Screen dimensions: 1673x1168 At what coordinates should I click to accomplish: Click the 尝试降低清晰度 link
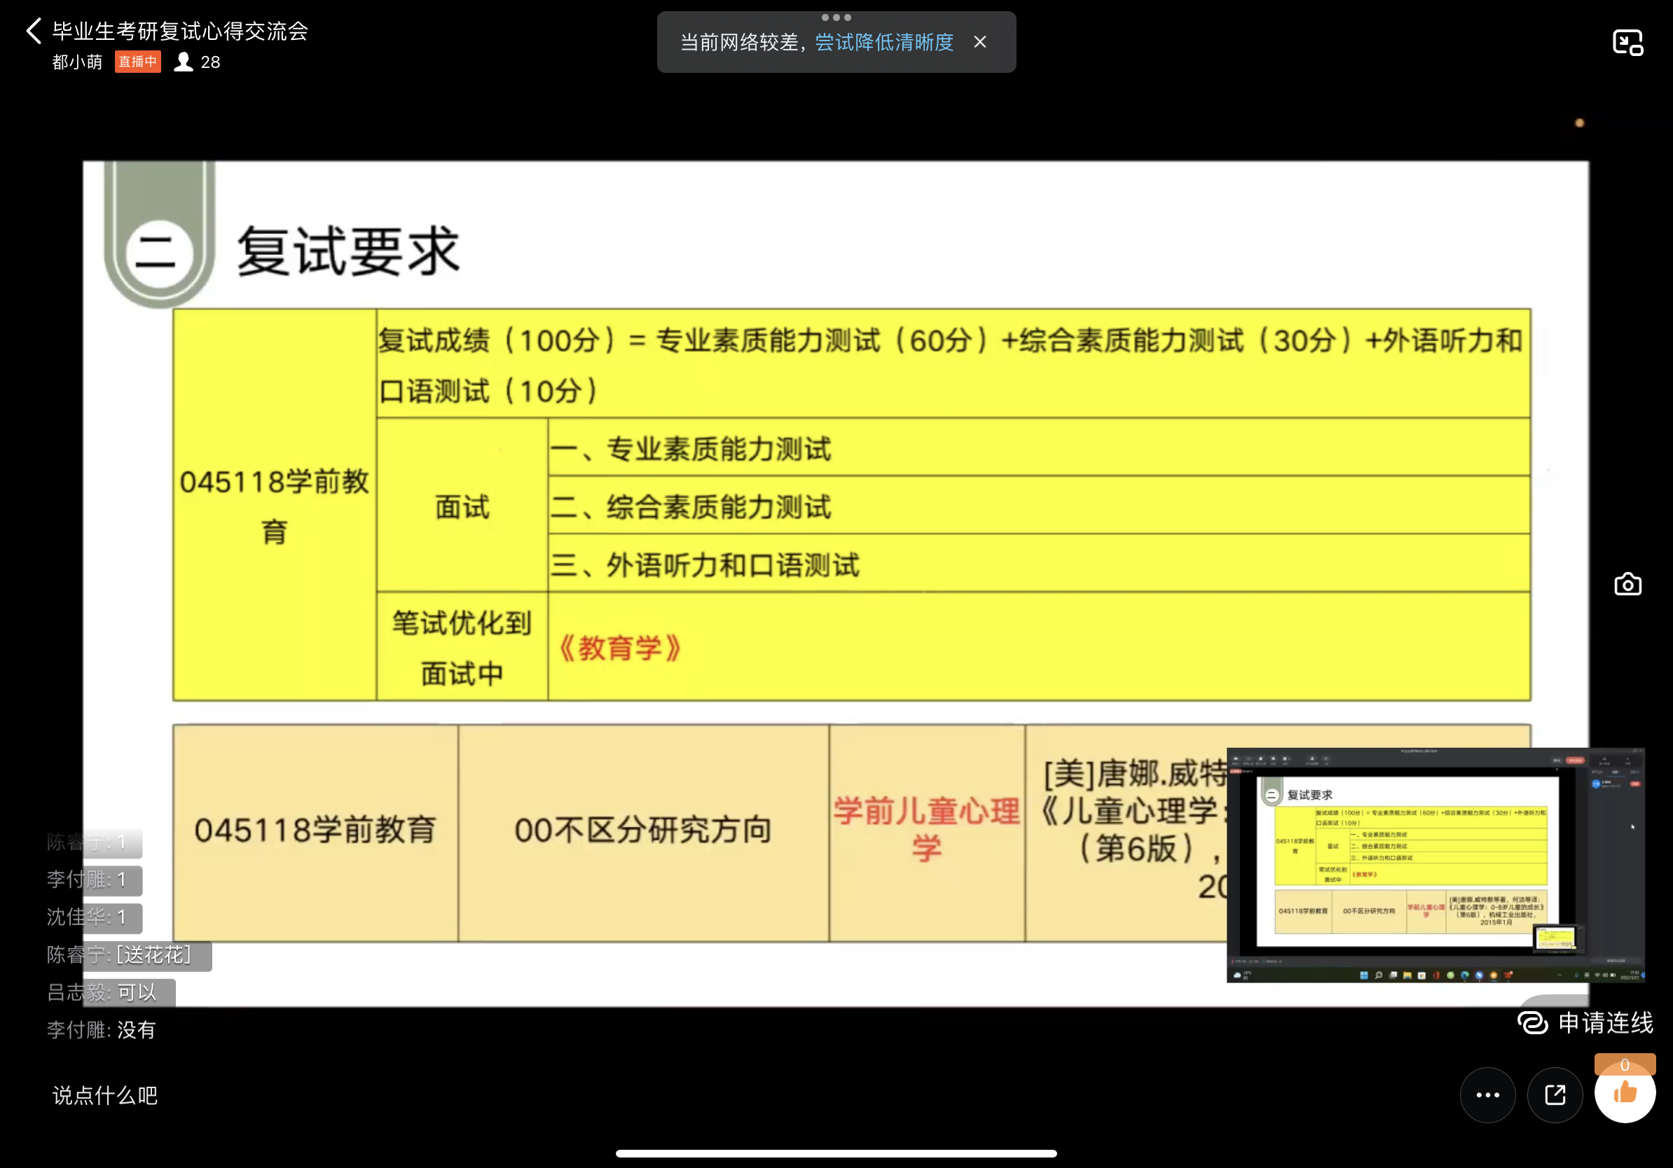(x=884, y=42)
